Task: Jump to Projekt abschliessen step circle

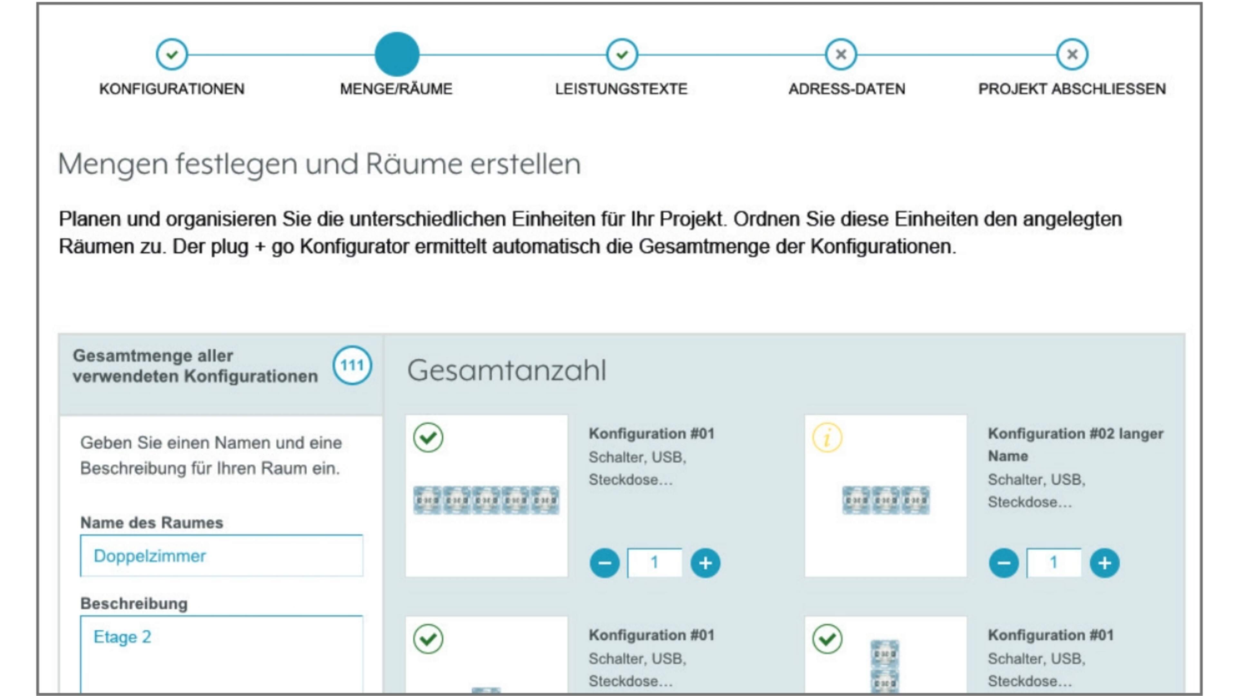Action: click(1072, 54)
